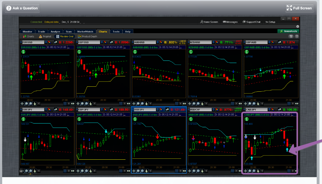Open the EUR/USD symbol dropdown arrow
Image resolution: width=322 pixels, height=184 pixels.
pyautogui.click(x=46, y=42)
